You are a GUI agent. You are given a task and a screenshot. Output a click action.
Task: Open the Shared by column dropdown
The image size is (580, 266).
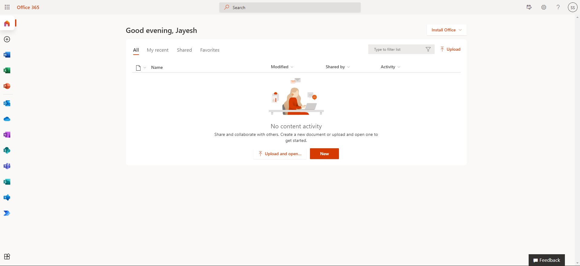pos(337,67)
